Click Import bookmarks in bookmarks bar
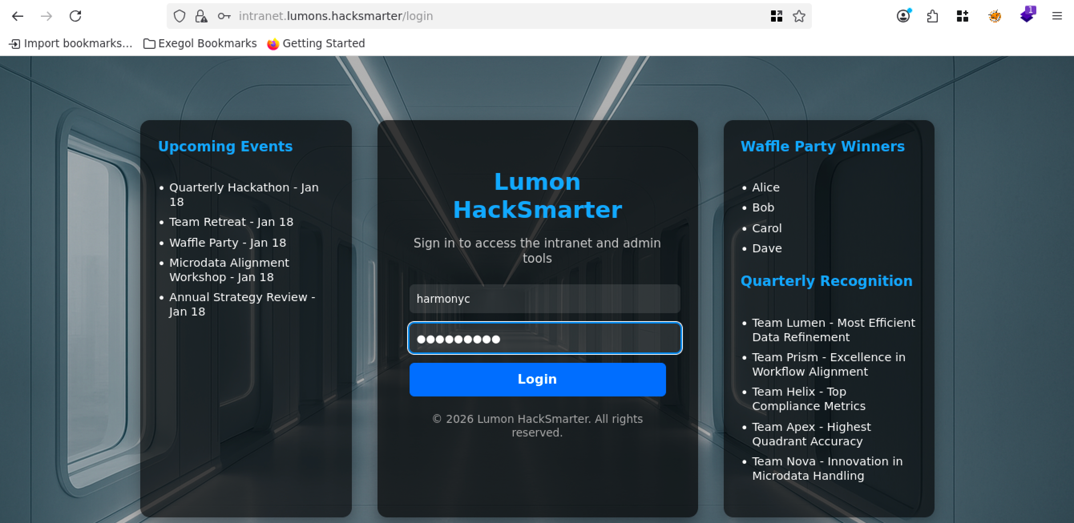This screenshot has width=1074, height=523. 71,43
